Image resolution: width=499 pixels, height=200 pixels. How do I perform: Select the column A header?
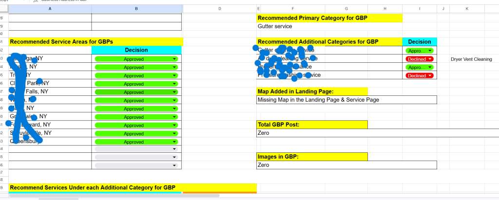point(50,9)
